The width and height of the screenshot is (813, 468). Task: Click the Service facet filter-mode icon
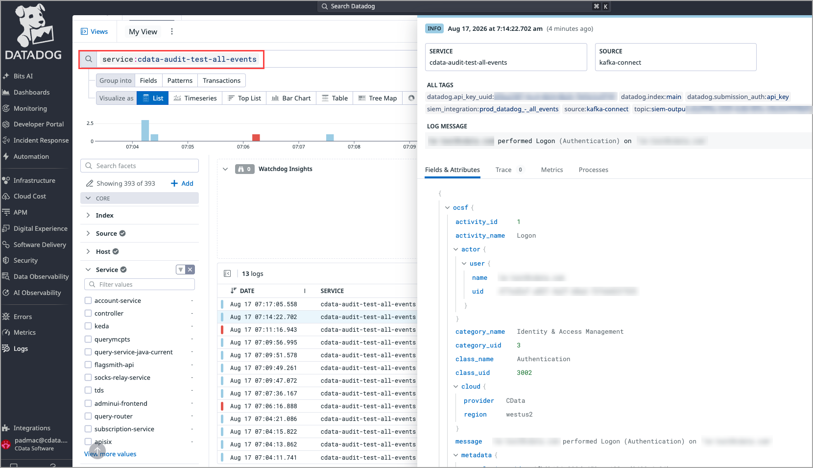point(181,270)
